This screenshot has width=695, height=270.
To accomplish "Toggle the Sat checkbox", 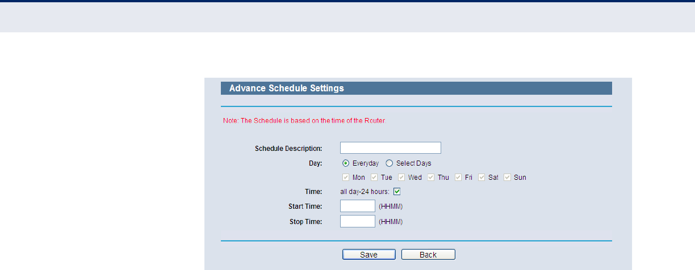I will (482, 178).
